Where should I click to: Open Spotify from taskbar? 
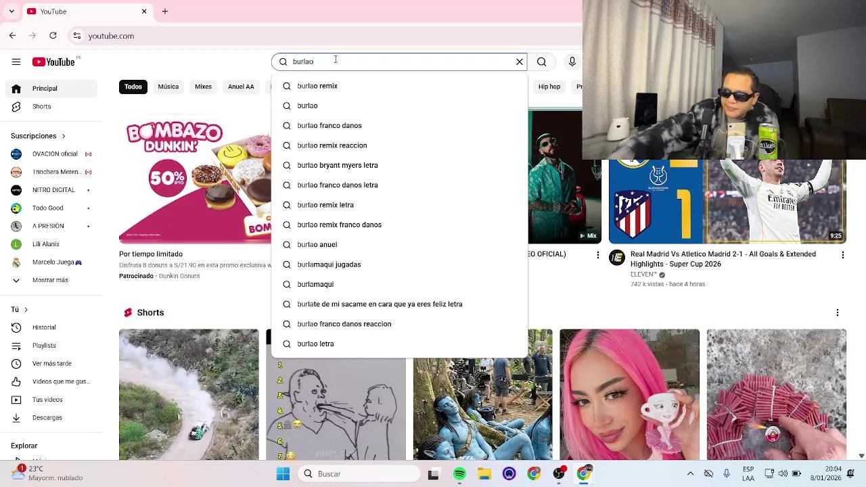tap(459, 474)
